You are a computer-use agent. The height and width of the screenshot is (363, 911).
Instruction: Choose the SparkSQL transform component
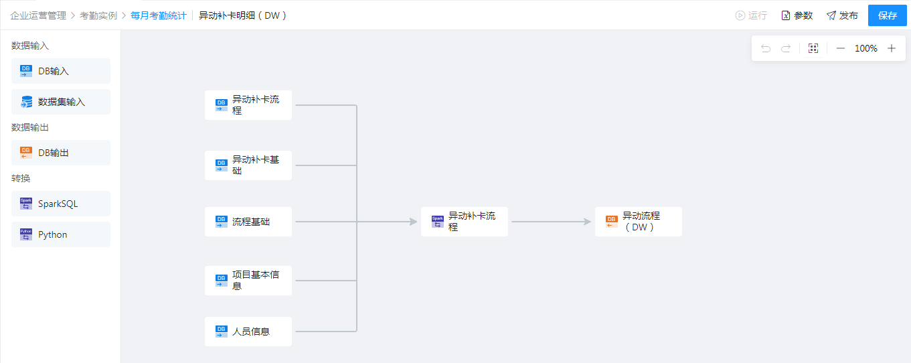(61, 204)
